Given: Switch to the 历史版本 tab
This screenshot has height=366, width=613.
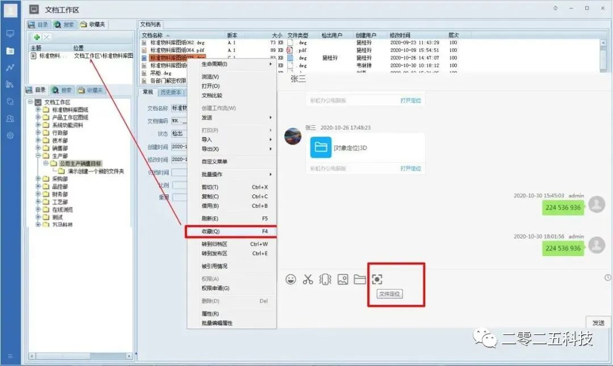Looking at the screenshot, I should [x=170, y=92].
